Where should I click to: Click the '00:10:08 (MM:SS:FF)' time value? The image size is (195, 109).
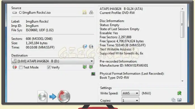point(40,47)
